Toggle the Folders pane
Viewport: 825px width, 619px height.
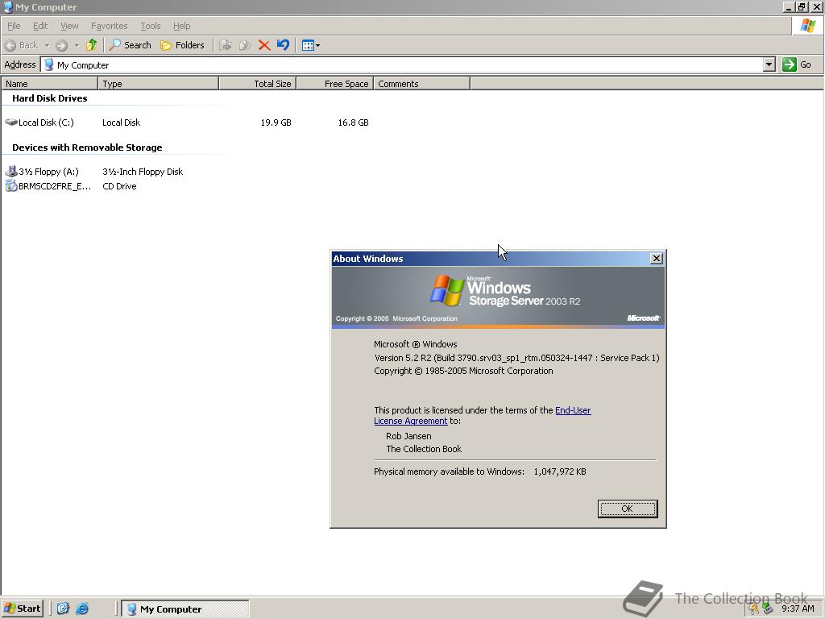point(182,45)
